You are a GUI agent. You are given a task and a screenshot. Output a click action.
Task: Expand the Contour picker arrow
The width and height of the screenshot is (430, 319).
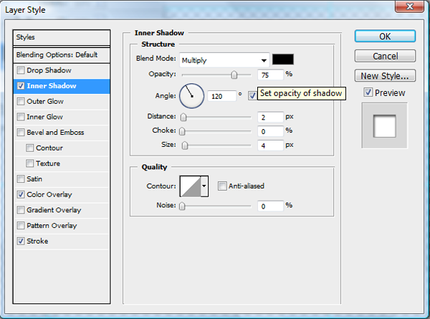point(204,186)
